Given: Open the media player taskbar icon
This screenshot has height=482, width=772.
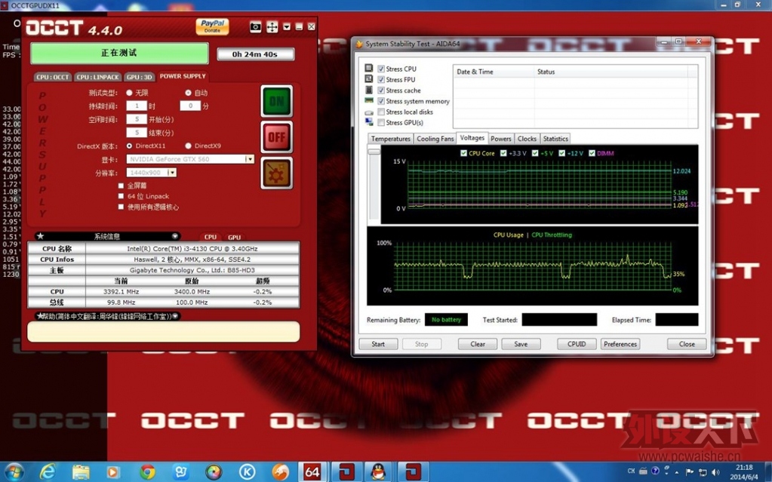Looking at the screenshot, I should (112, 471).
